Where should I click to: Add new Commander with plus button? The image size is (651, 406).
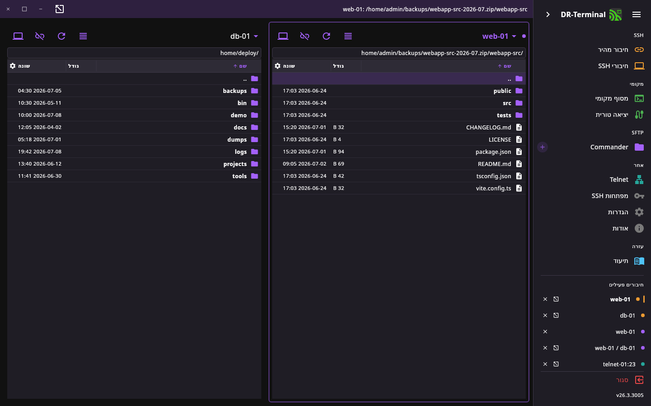(x=542, y=147)
